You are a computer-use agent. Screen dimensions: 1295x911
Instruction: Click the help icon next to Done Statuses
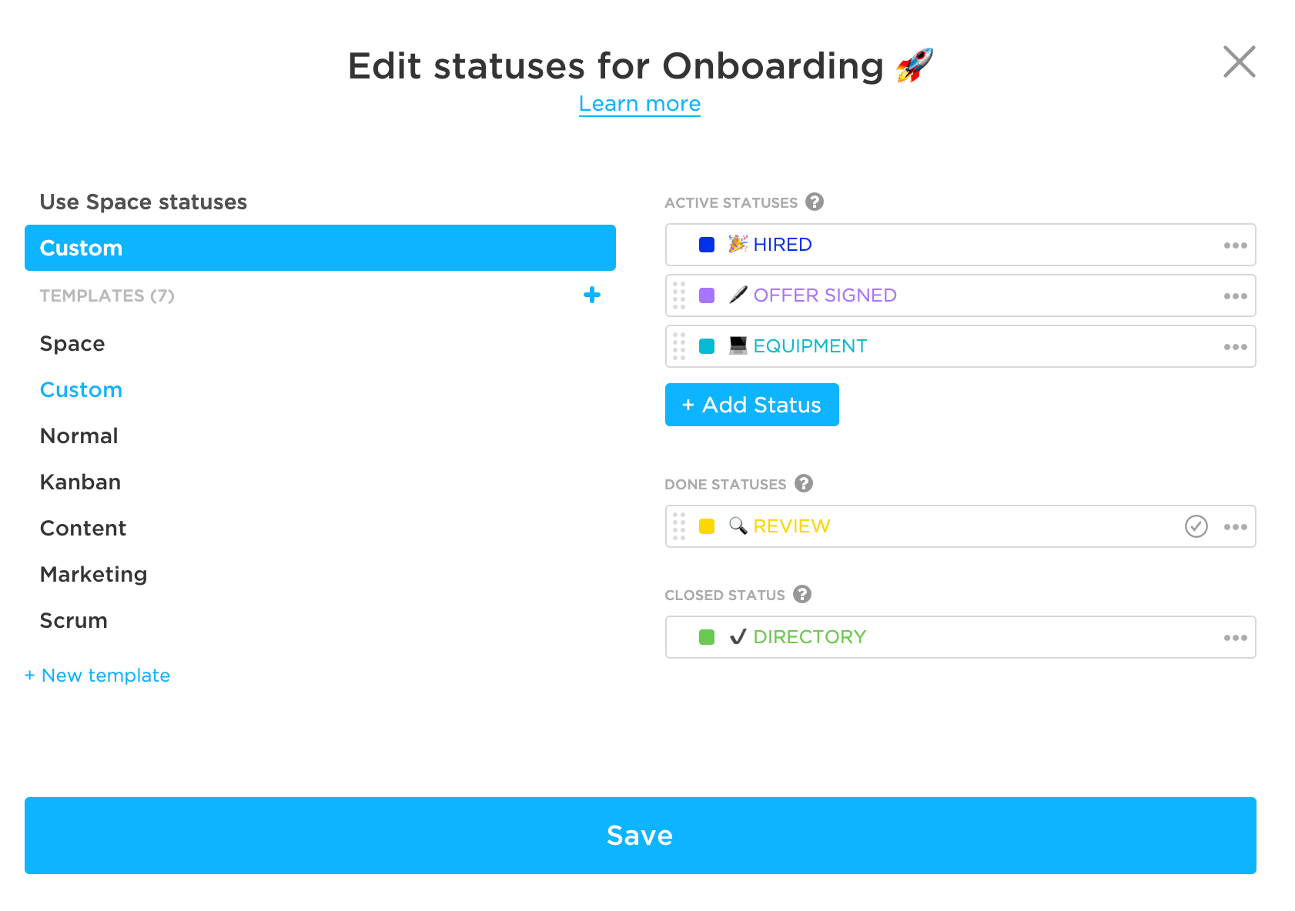(x=803, y=483)
